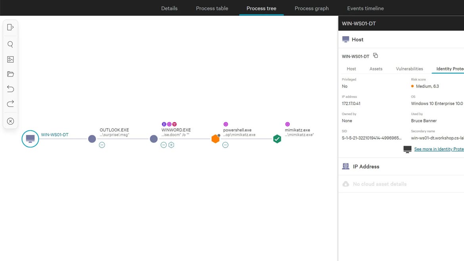Click the export image icon in toolbar
Image resolution: width=464 pixels, height=261 pixels.
pos(10,59)
